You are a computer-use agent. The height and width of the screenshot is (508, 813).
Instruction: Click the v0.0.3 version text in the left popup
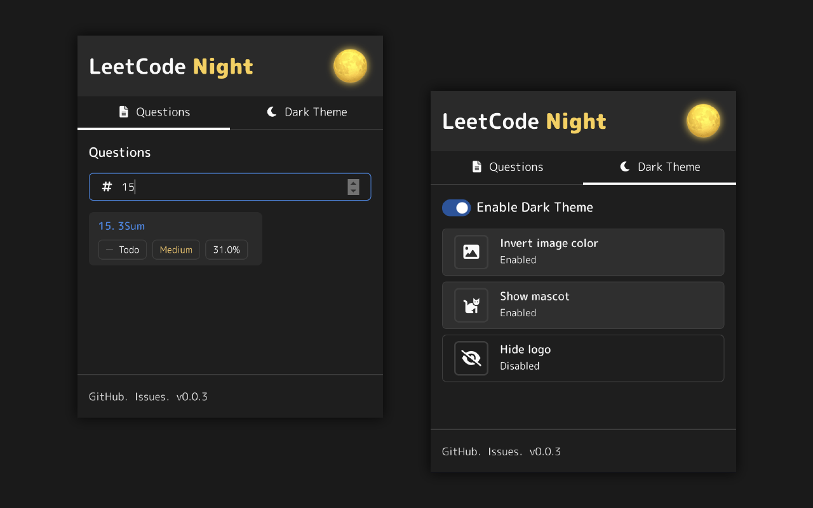[192, 397]
